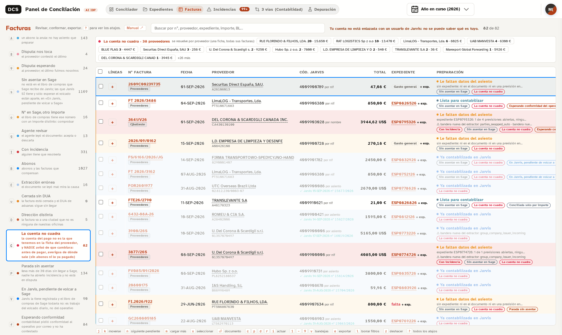This screenshot has height=335, width=562.
Task: Check the Securitas Direct invoice row
Action: [x=101, y=86]
